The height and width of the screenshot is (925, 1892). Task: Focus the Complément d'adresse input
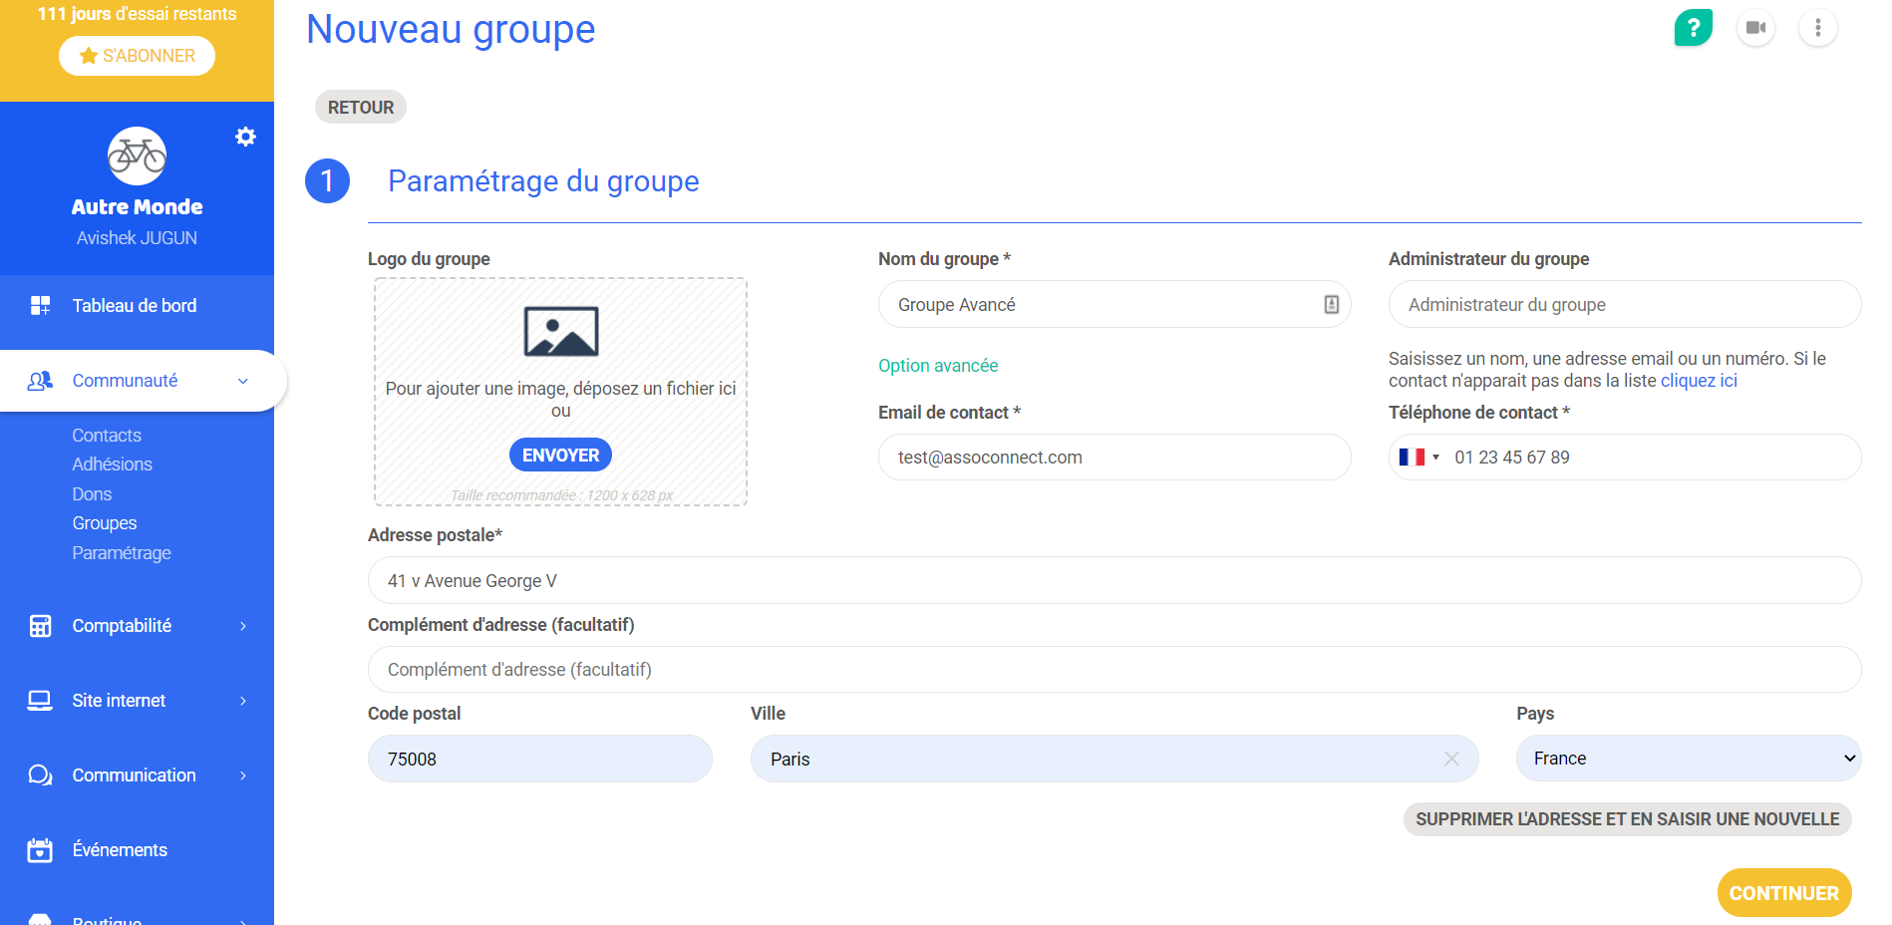point(1114,670)
